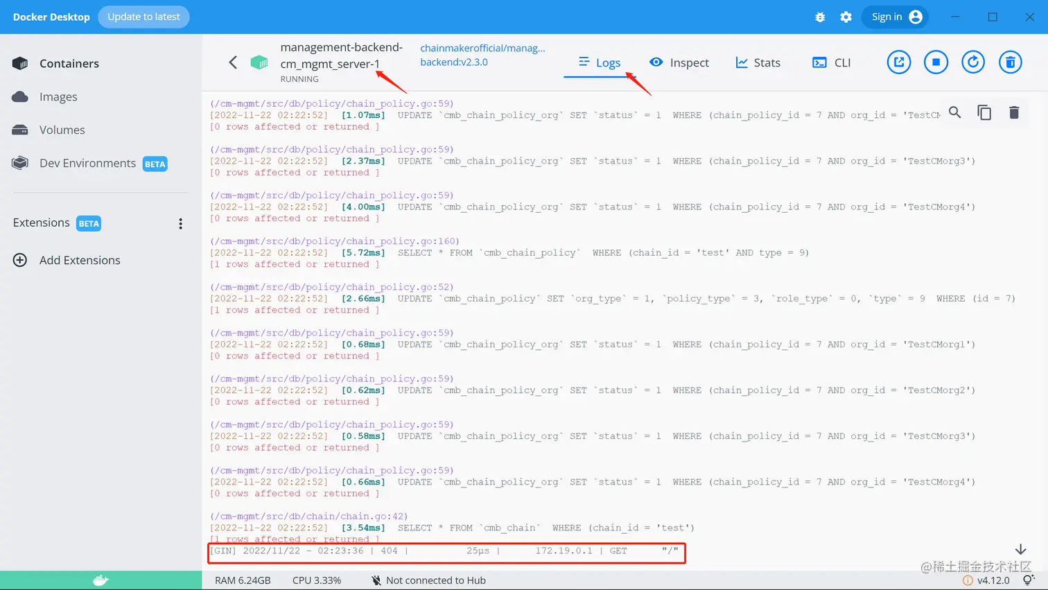Click the container name management-backend-cm_mgmt_server-1

click(342, 55)
